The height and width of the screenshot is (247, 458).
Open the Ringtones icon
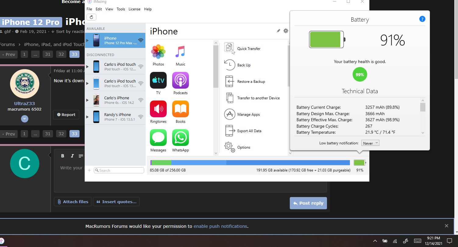click(x=158, y=109)
